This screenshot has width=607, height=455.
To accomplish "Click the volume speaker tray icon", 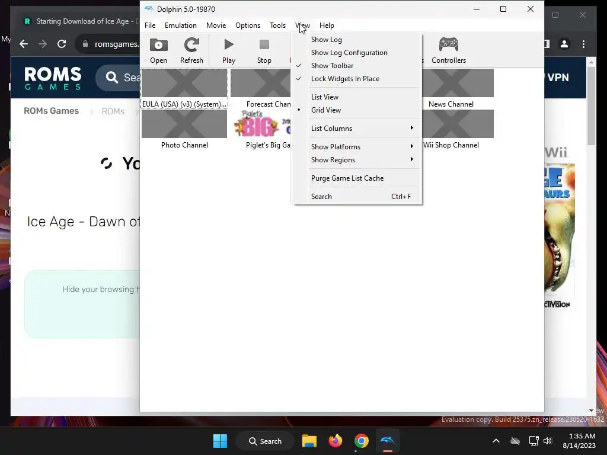I will coord(547,441).
